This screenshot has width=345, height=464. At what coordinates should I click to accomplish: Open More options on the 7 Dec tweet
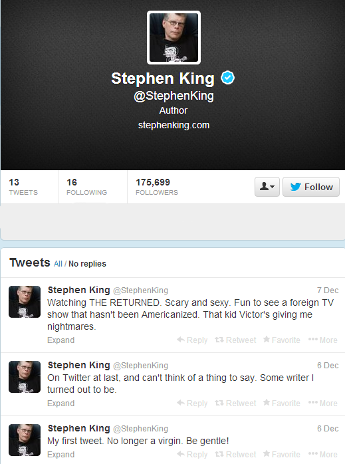pyautogui.click(x=322, y=340)
